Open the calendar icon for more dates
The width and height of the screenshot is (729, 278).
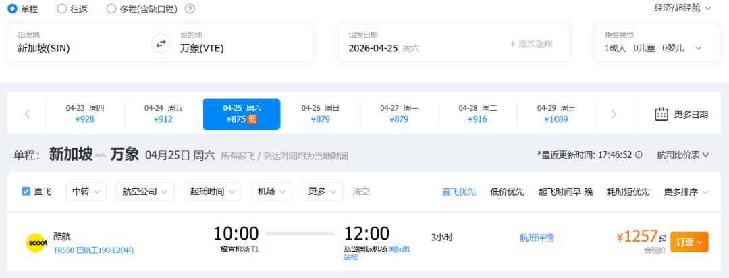pyautogui.click(x=661, y=114)
